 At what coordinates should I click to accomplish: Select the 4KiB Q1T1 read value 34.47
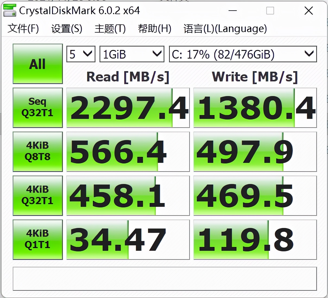coord(128,240)
